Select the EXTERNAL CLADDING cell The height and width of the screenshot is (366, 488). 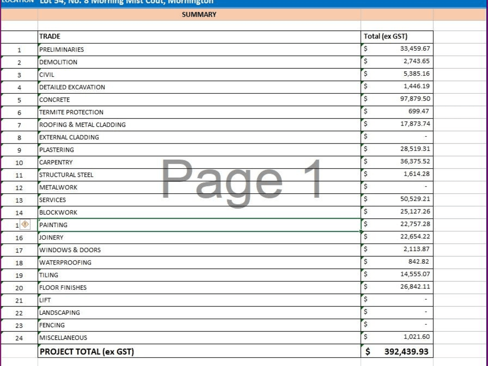(x=199, y=137)
